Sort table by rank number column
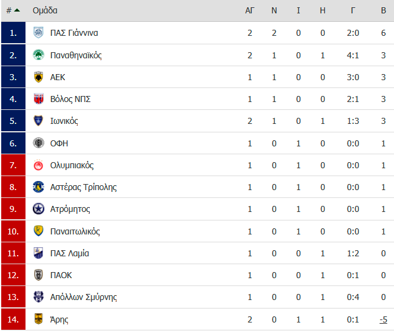 13,10
